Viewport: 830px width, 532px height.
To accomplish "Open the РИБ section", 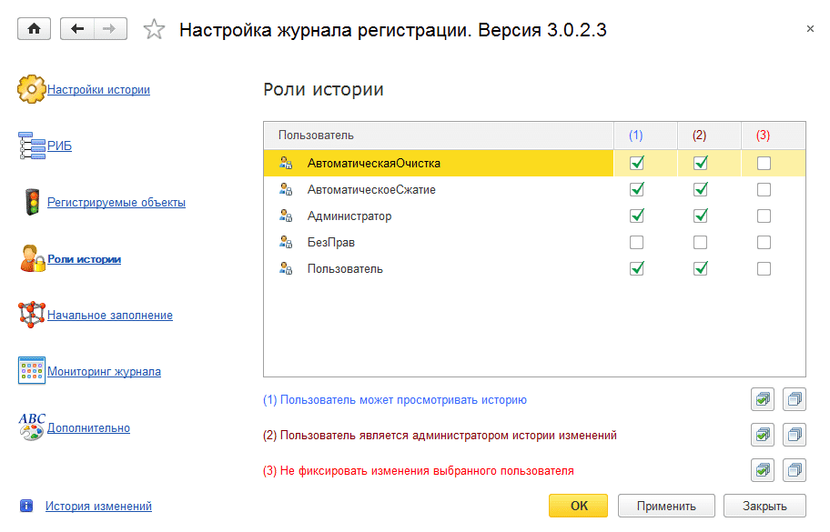I will click(59, 146).
